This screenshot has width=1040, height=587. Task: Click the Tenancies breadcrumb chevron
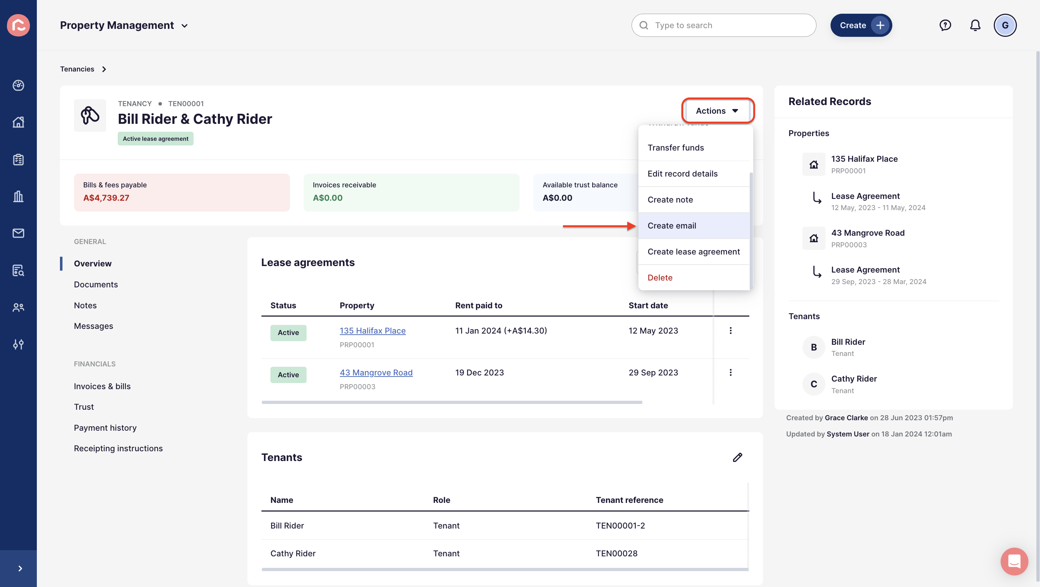coord(104,69)
